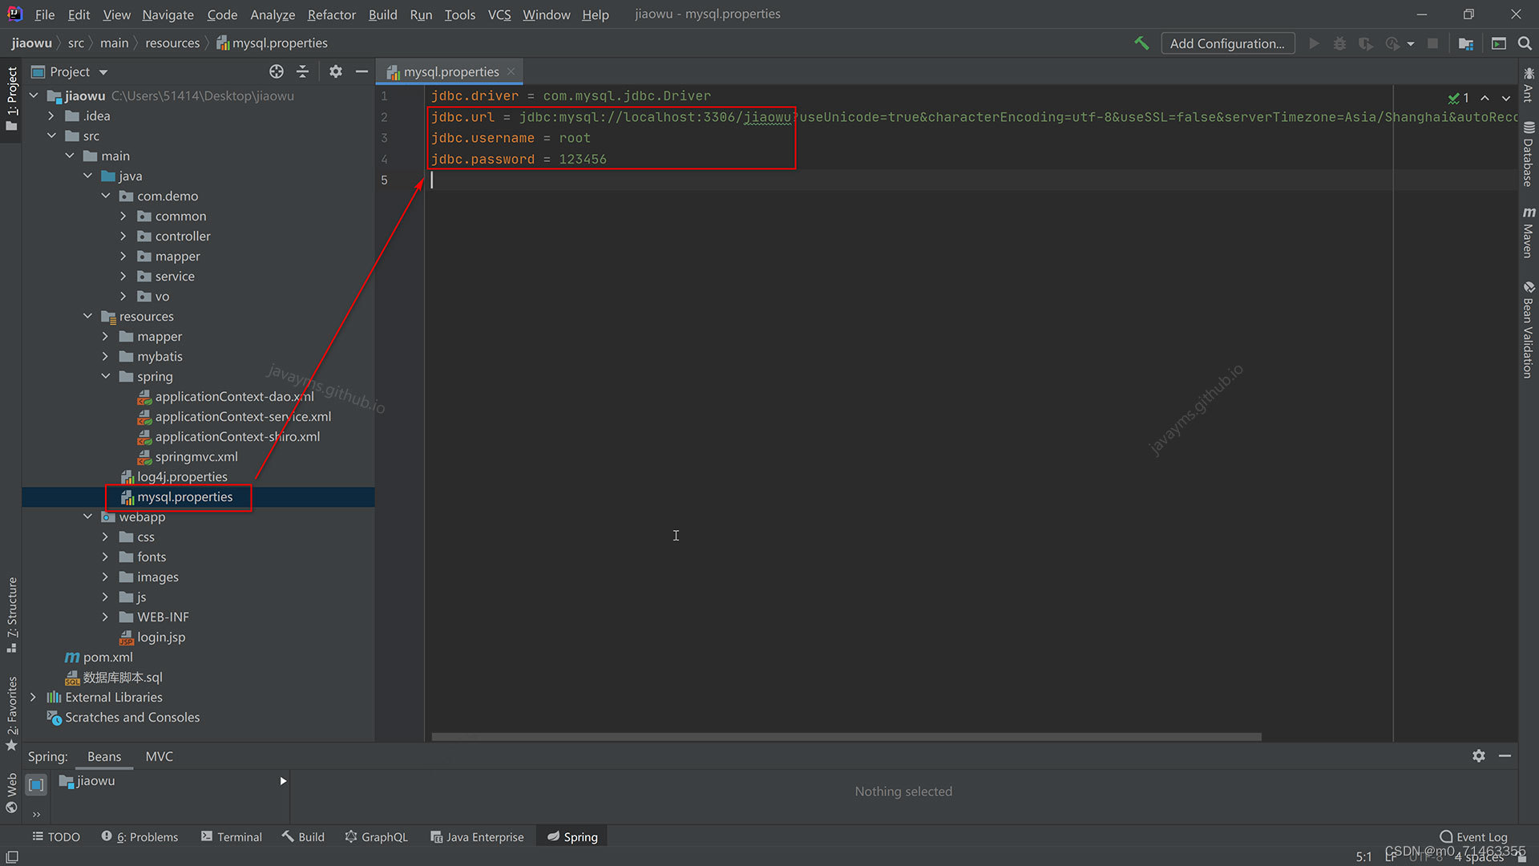Expand the controller package node
The image size is (1539, 866).
pos(123,237)
